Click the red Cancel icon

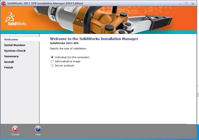15,129
